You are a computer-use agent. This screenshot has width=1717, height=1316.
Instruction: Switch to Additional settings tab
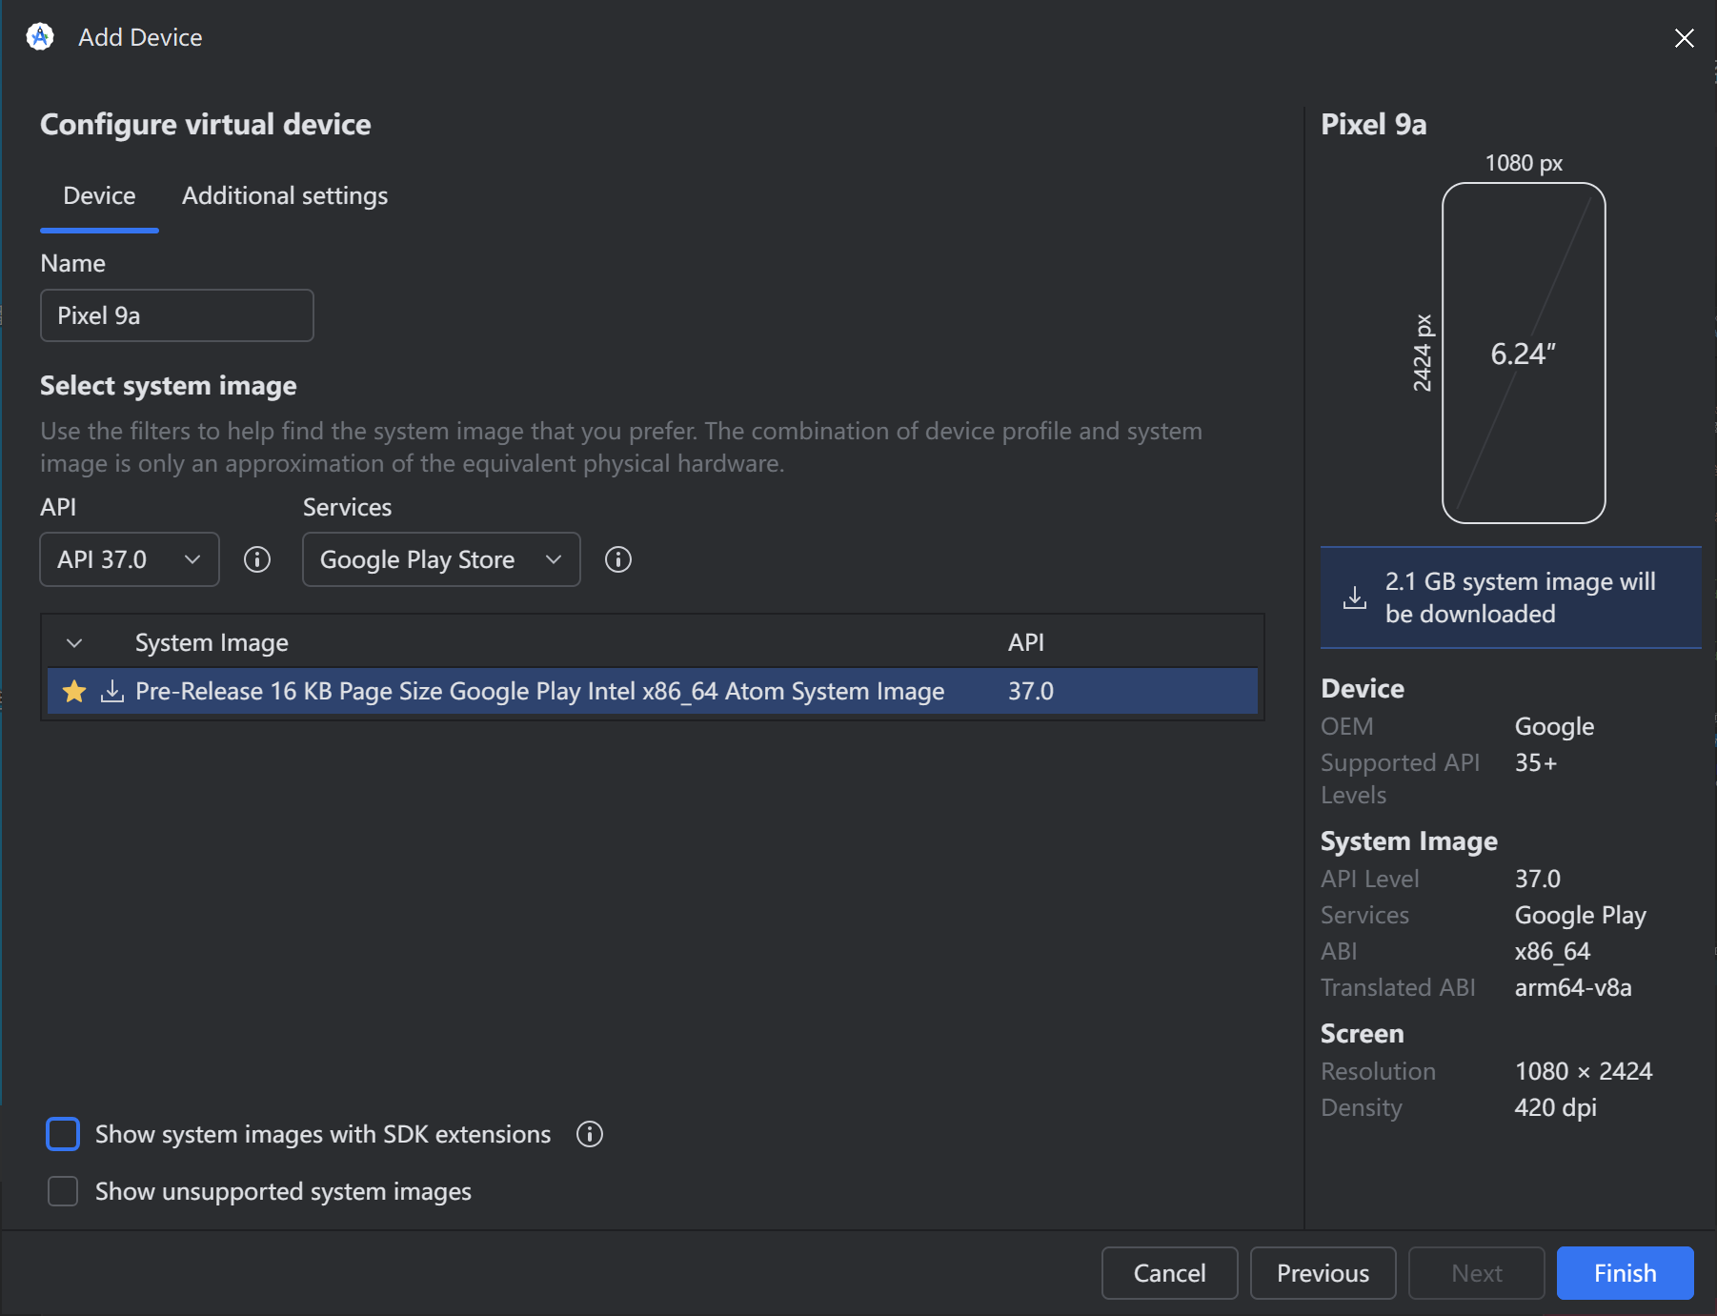coord(285,195)
